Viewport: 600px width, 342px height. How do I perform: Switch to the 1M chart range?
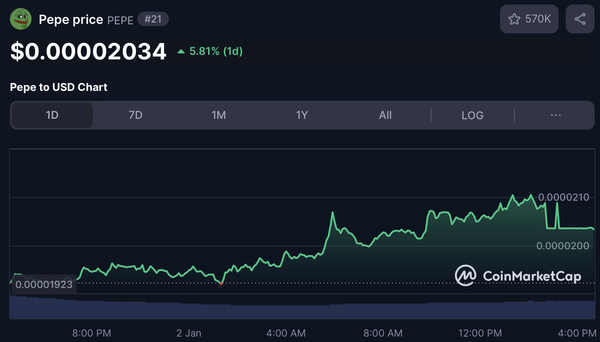[x=219, y=115]
